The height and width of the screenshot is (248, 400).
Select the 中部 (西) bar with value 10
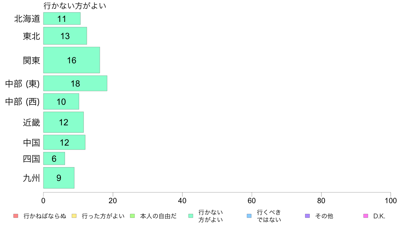[61, 101]
